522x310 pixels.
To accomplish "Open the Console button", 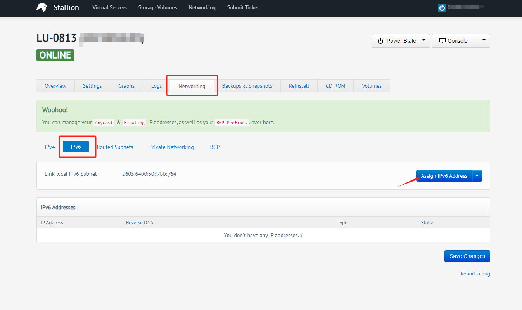I will point(453,41).
